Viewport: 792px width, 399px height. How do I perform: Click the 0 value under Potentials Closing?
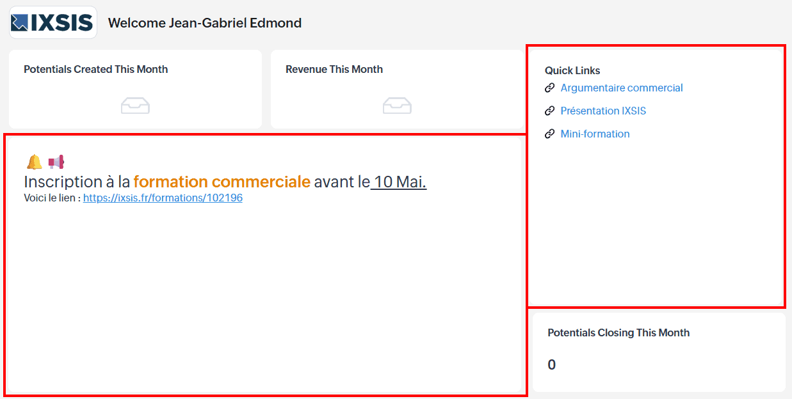point(552,365)
